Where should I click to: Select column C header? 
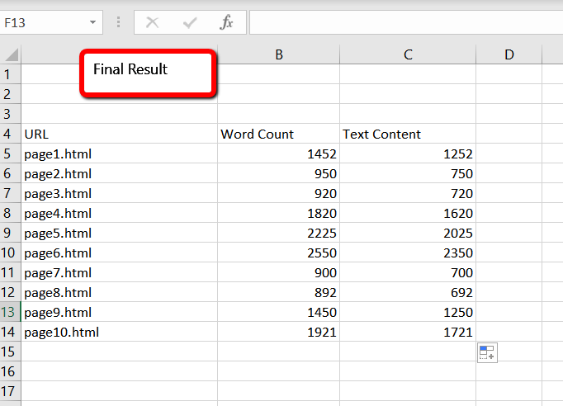[408, 54]
